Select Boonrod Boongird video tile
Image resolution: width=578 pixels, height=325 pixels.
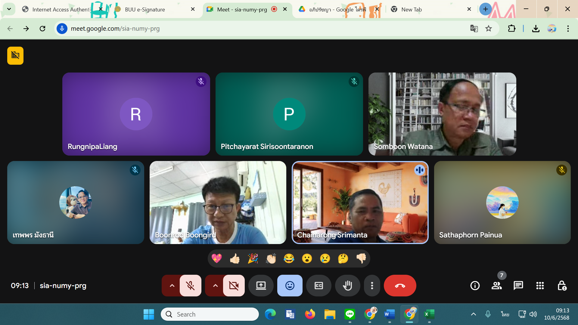(218, 203)
